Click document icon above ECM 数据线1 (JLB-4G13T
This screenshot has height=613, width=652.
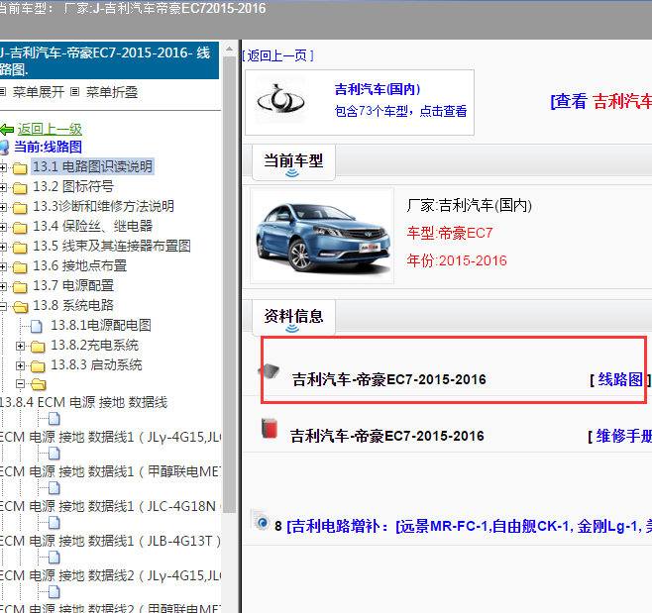(54, 523)
